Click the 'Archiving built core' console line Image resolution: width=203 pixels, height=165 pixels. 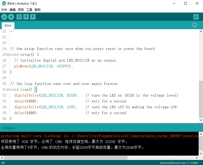pyautogui.click(x=99, y=136)
